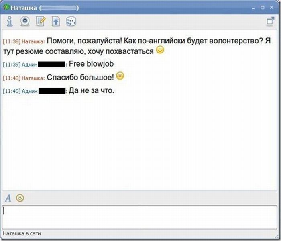
Task: Click the dice game icon
Action: [71, 21]
